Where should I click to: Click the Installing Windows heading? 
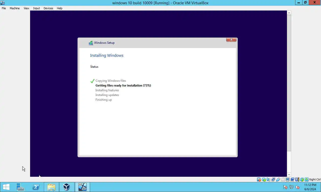[107, 55]
